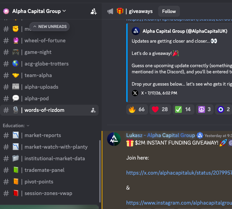Toggle the heart reaction with 28
Viewport: 232px width, 209px height.
tap(160, 109)
